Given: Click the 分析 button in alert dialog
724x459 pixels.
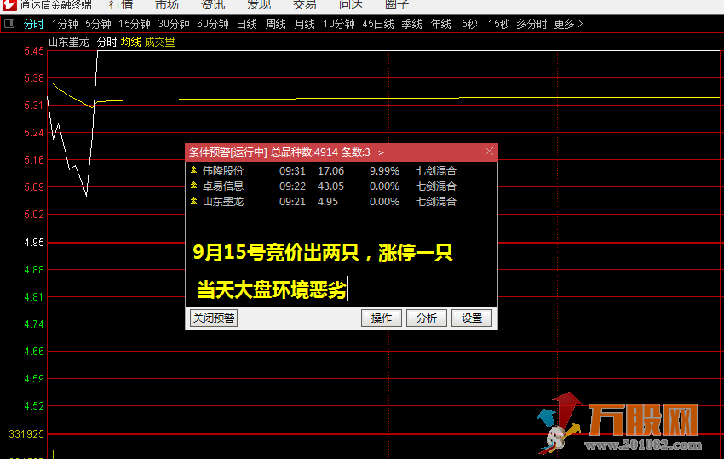Looking at the screenshot, I should tap(427, 318).
